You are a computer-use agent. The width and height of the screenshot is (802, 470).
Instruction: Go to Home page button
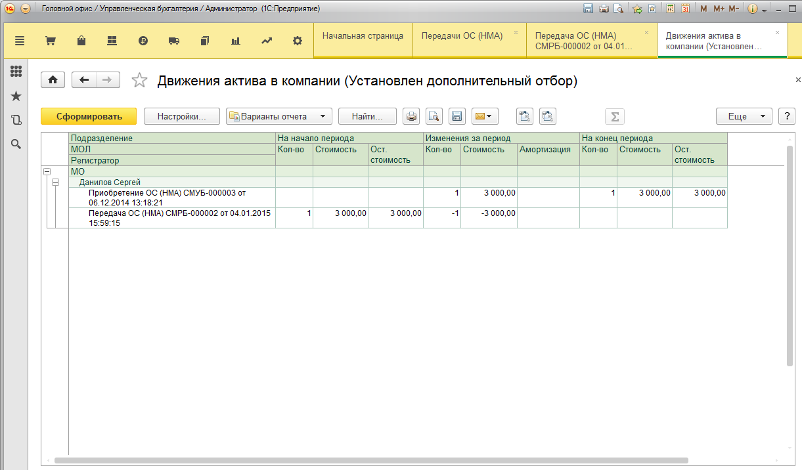[x=53, y=80]
